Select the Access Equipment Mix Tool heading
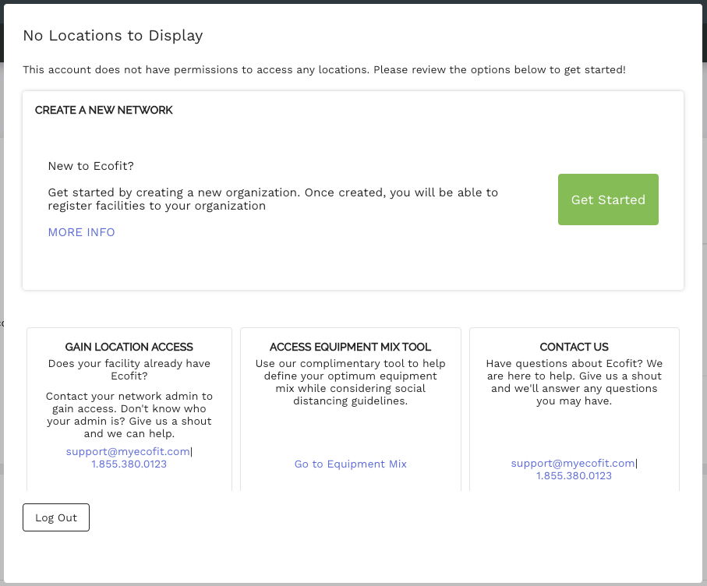The height and width of the screenshot is (586, 707). [351, 347]
